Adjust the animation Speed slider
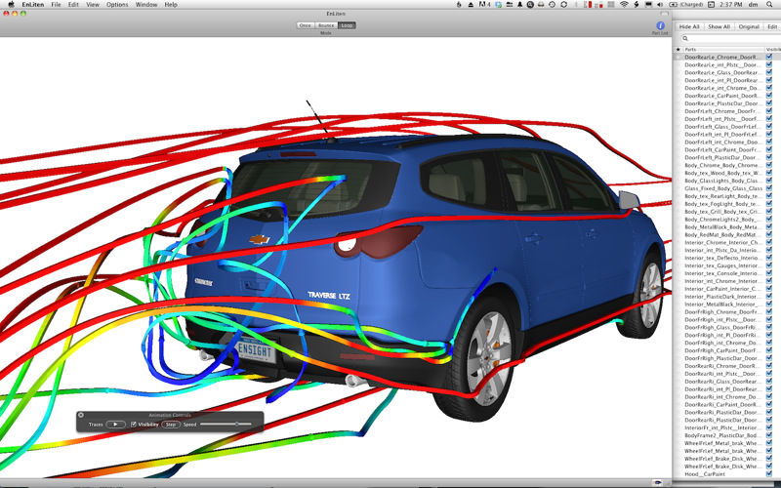Screen dimensions: 781x488 click(x=236, y=425)
